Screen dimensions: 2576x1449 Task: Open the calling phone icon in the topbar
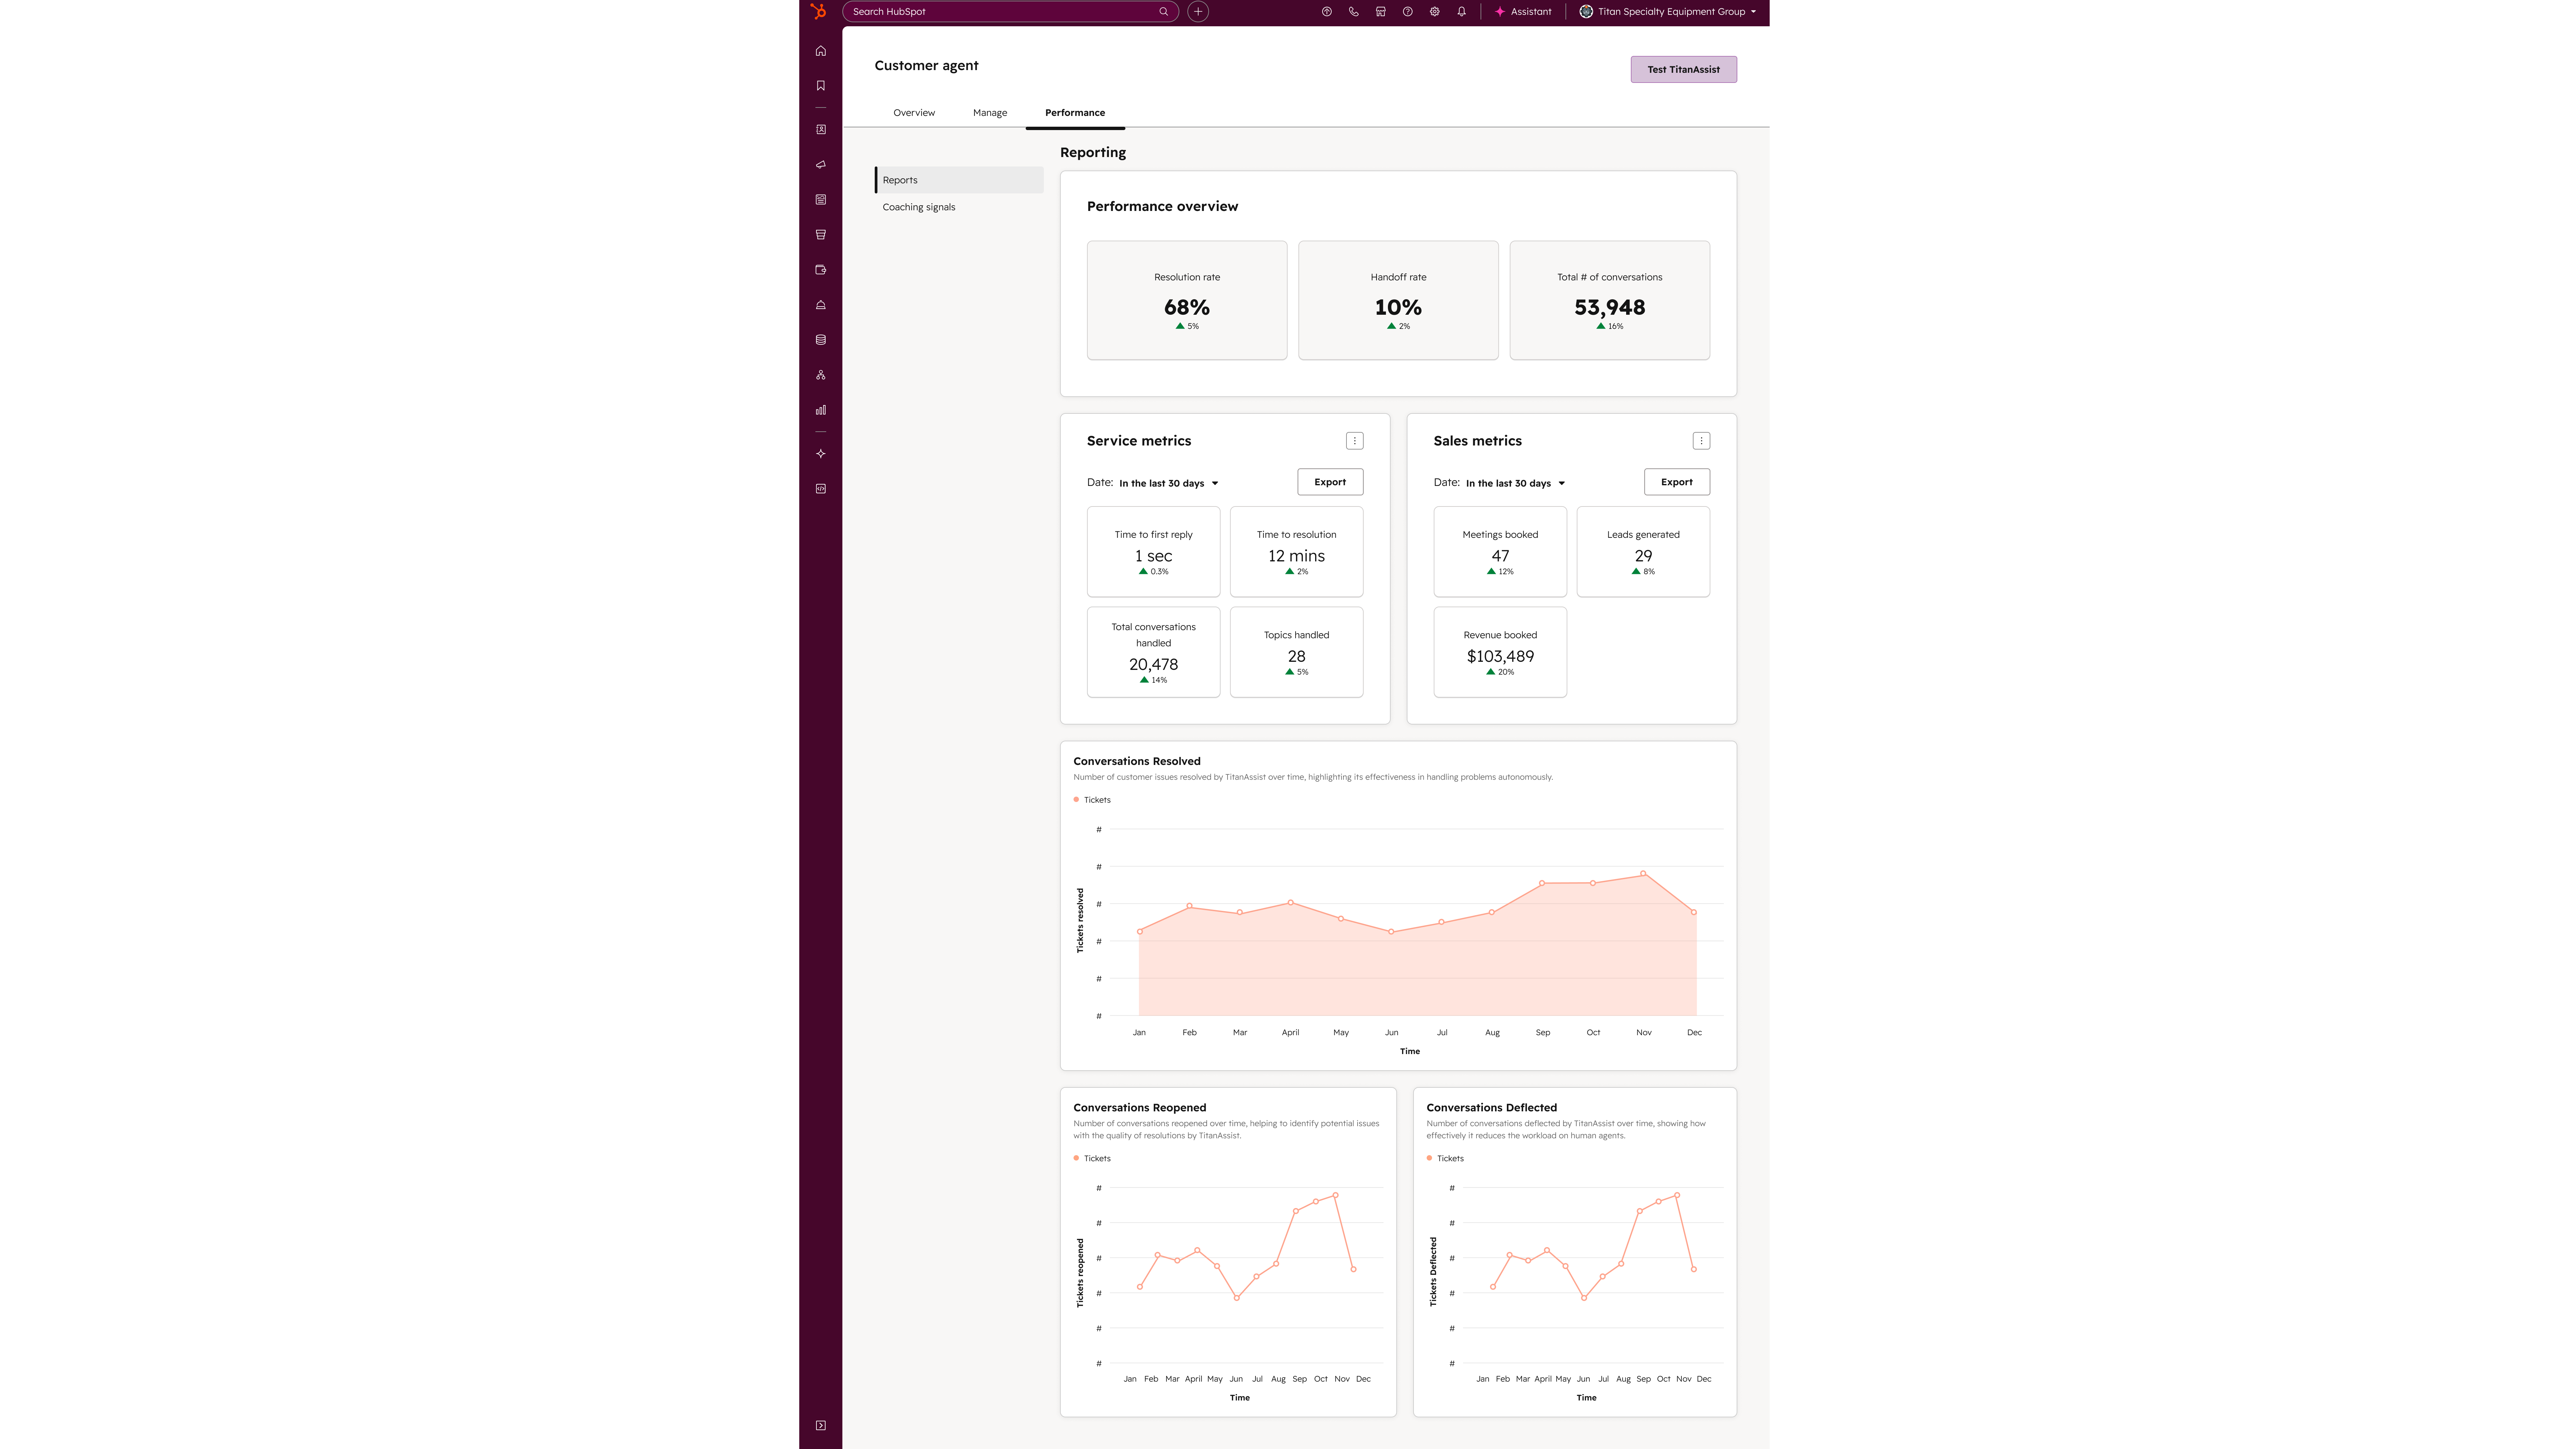1353,11
